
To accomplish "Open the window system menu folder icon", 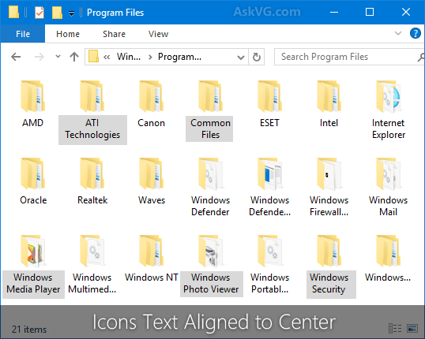I will point(13,13).
